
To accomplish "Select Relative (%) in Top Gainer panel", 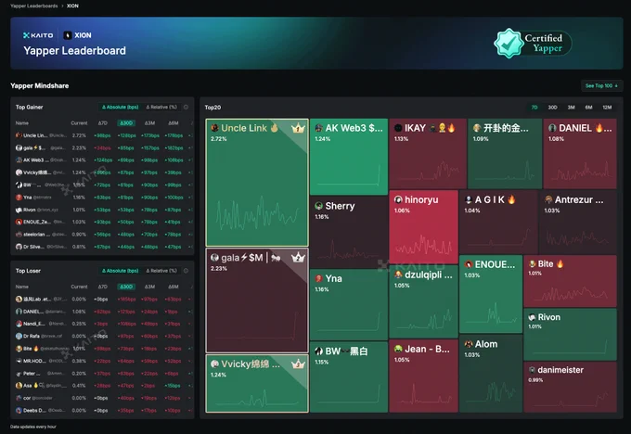I will coord(161,107).
